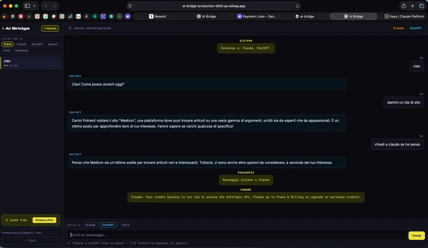Filter conversations by Claude in sidebar
The height and width of the screenshot is (248, 428).
22,44
